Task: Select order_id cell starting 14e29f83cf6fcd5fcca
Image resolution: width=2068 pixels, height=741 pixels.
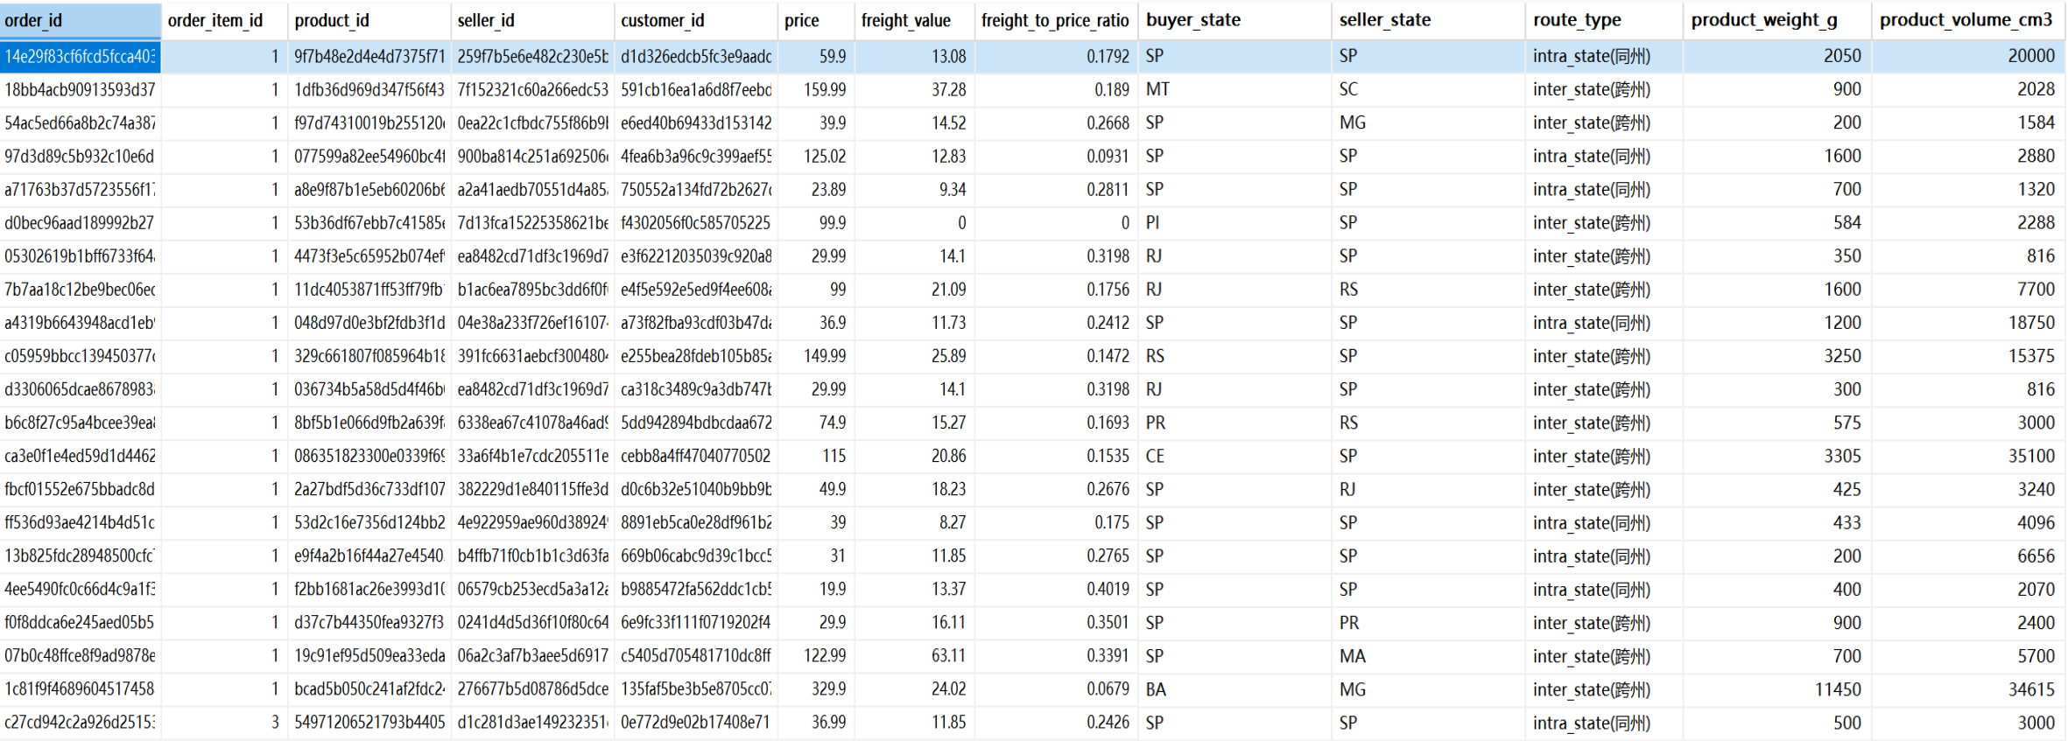Action: (x=81, y=56)
